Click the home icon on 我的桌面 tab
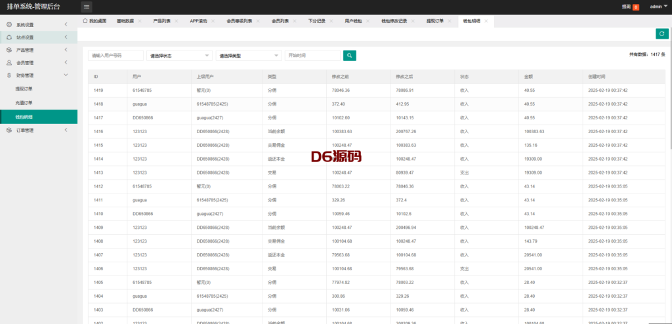 point(85,20)
